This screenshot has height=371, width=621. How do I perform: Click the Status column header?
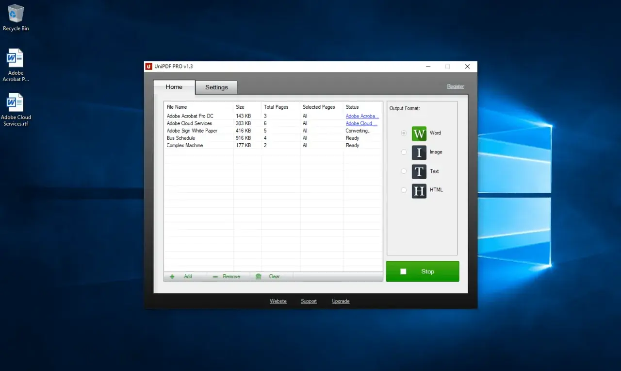click(x=363, y=107)
